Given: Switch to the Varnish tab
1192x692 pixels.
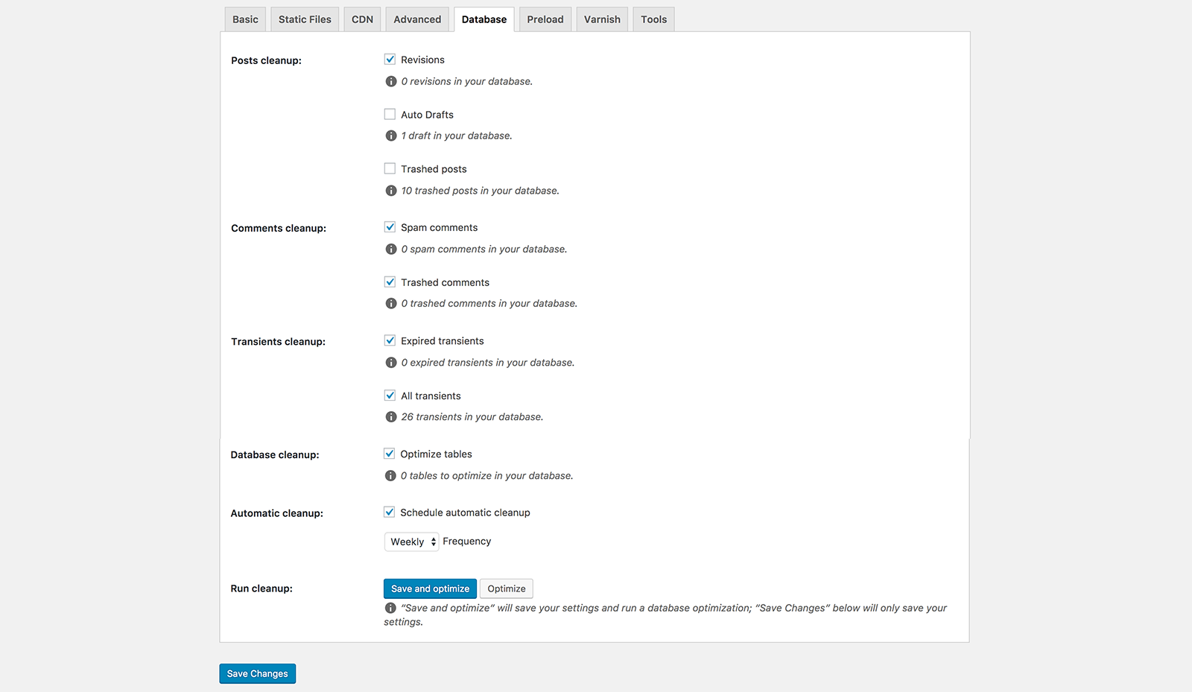Looking at the screenshot, I should pyautogui.click(x=602, y=19).
